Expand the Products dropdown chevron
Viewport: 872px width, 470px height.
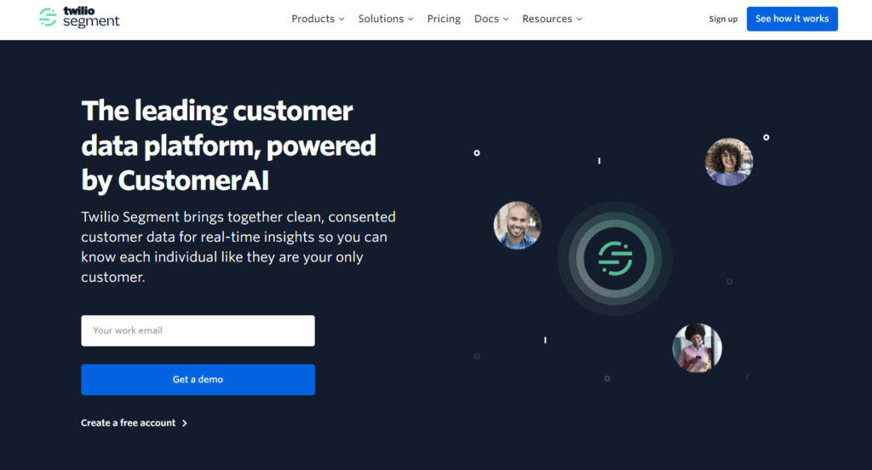click(341, 19)
